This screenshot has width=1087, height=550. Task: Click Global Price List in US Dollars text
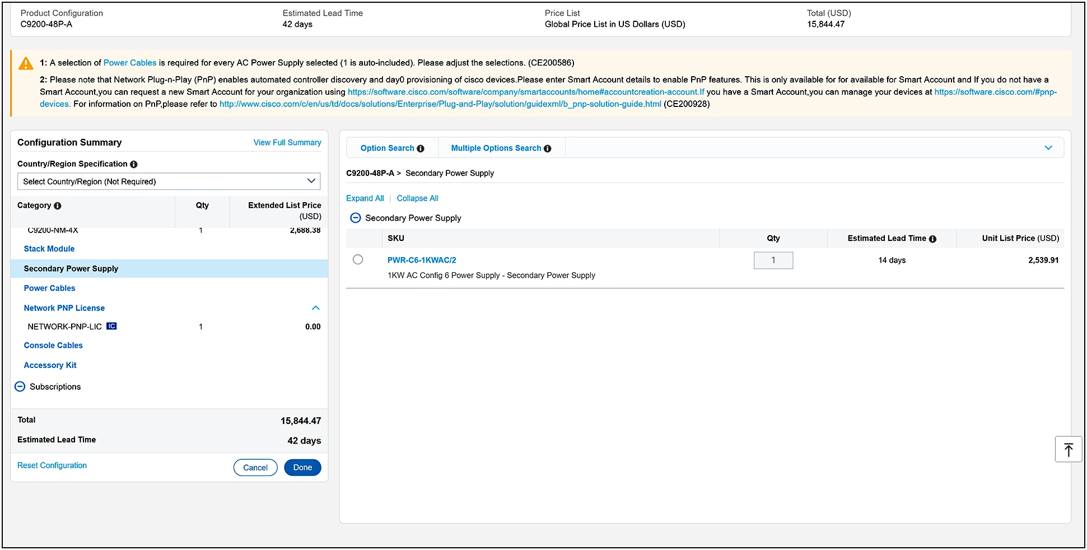click(x=615, y=24)
